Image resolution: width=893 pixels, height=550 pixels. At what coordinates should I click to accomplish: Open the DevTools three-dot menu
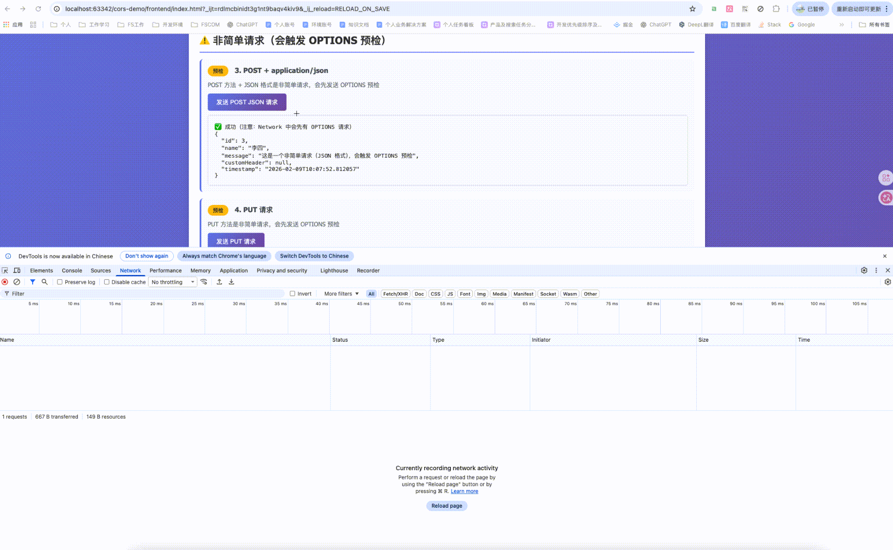point(876,270)
